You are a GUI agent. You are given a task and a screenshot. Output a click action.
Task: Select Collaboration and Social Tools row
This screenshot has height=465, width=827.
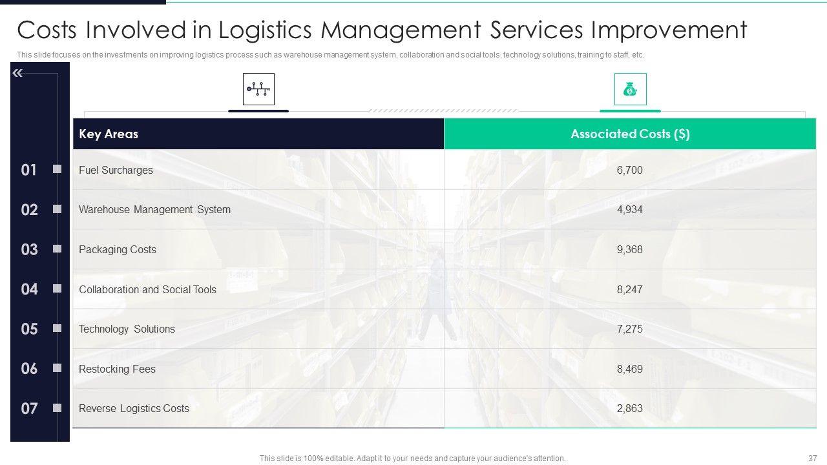tap(147, 290)
